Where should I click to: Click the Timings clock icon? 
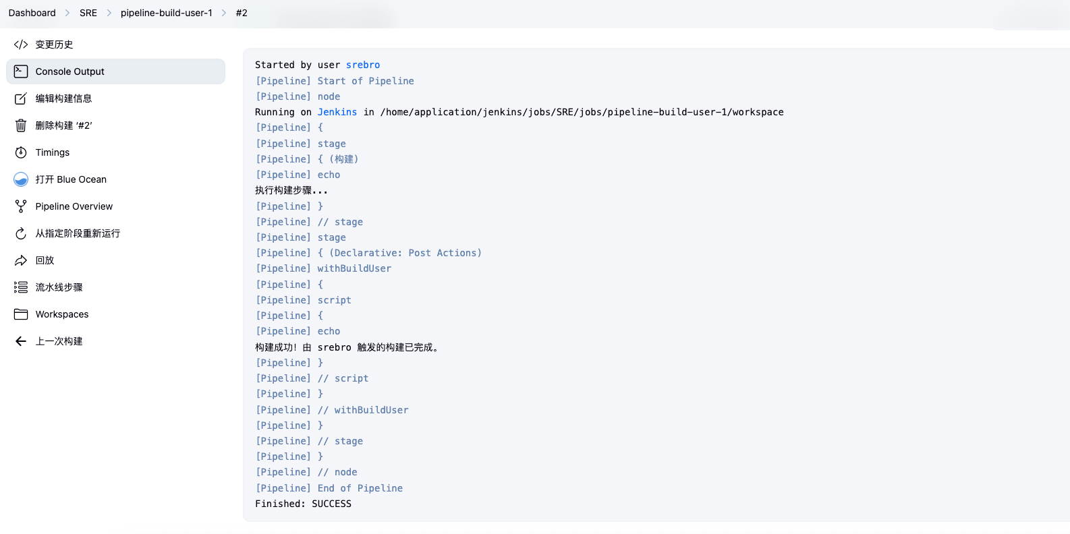(x=21, y=152)
